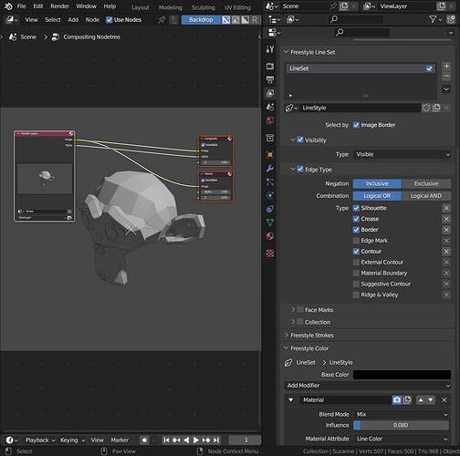The image size is (460, 456).
Task: Open the Scene properties tab
Action: 270,107
